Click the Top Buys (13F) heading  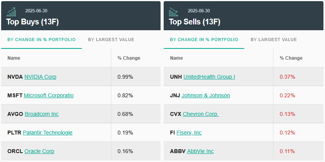(32, 22)
